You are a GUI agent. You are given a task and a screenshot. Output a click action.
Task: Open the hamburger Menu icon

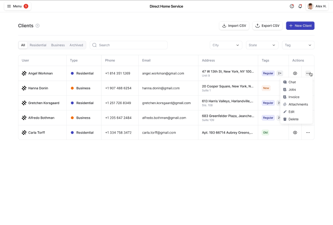[x=9, y=6]
